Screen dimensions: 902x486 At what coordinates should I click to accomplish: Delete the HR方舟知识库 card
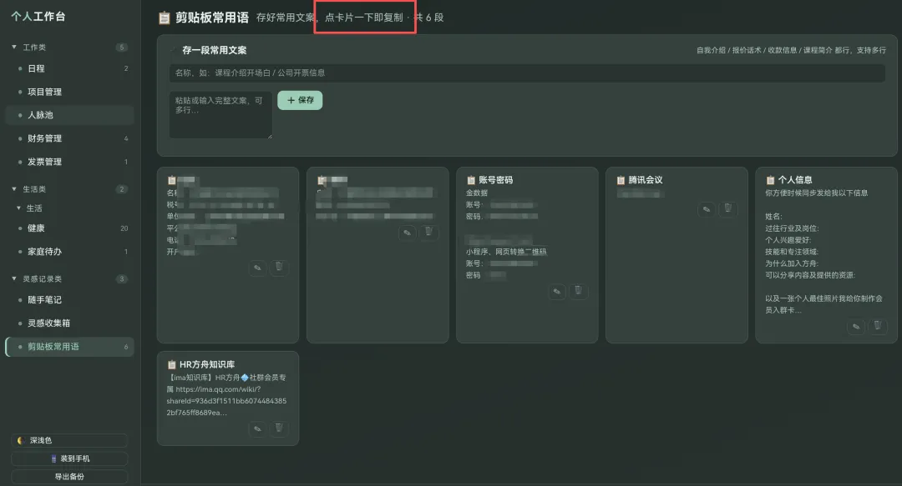279,428
